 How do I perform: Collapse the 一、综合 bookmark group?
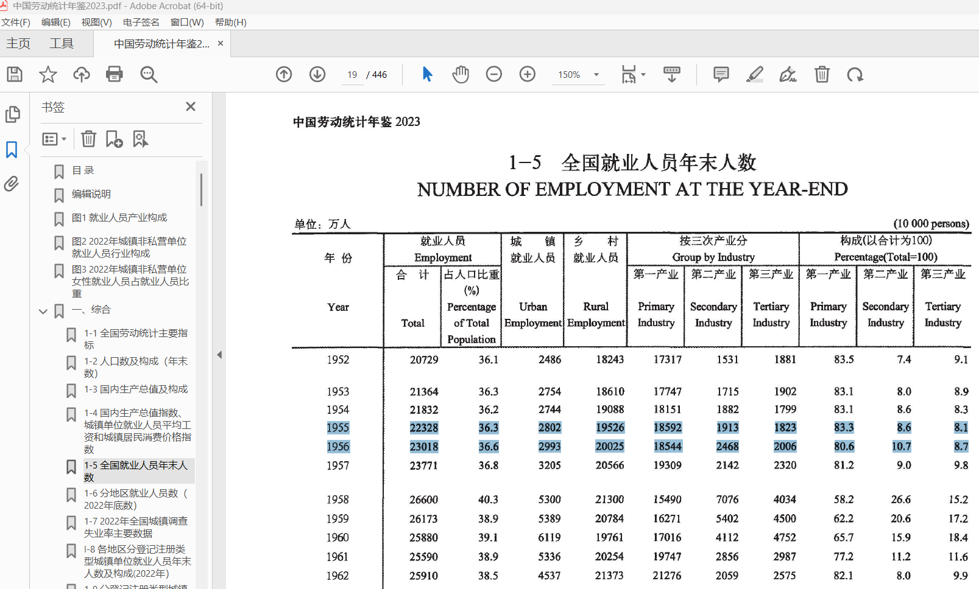click(43, 311)
